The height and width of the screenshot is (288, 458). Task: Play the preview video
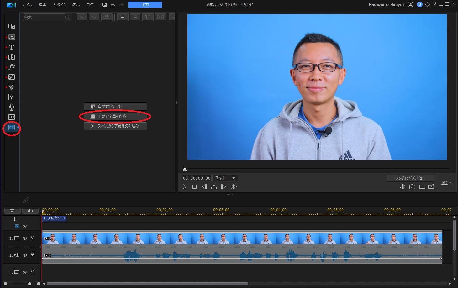(x=185, y=187)
